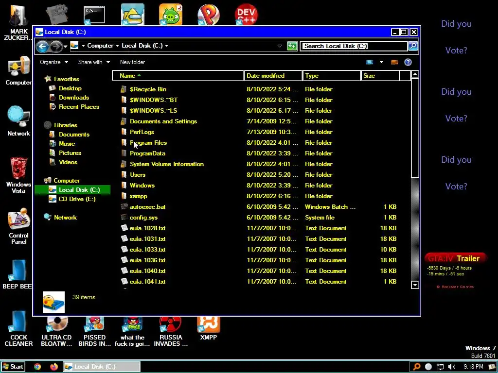The width and height of the screenshot is (498, 373).
Task: Launch the DEV C++ desktop icon
Action: point(247,14)
